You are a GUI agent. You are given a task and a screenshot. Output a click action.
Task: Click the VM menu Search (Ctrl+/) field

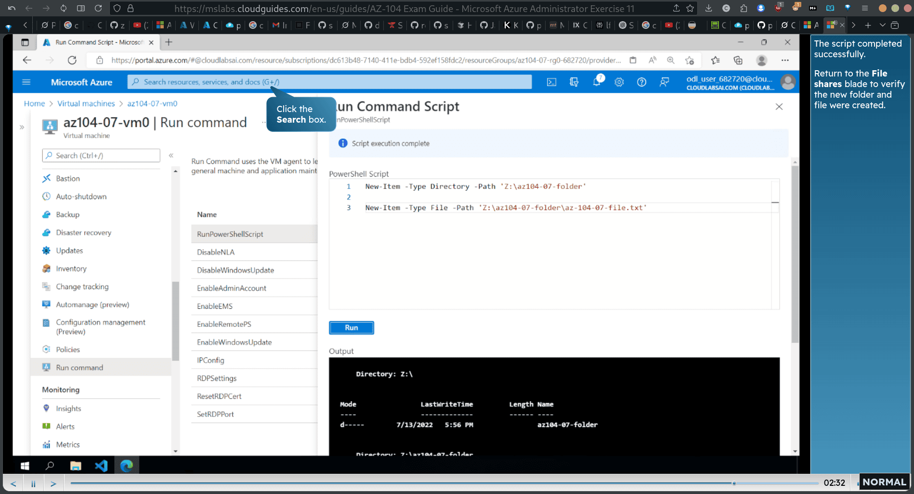[101, 155]
